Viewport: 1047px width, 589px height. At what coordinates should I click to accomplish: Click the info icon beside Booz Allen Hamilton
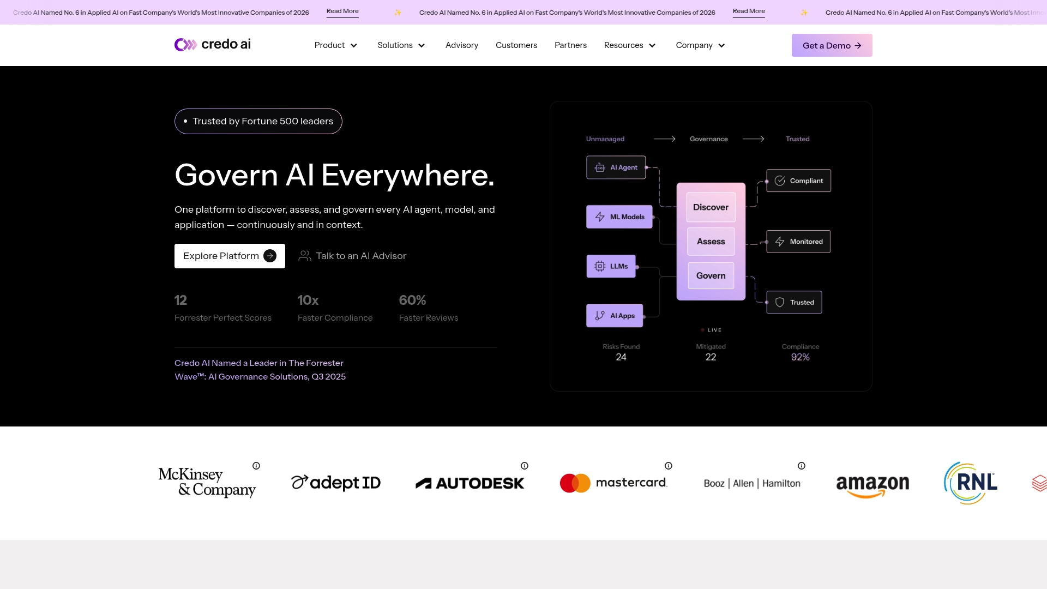tap(802, 466)
